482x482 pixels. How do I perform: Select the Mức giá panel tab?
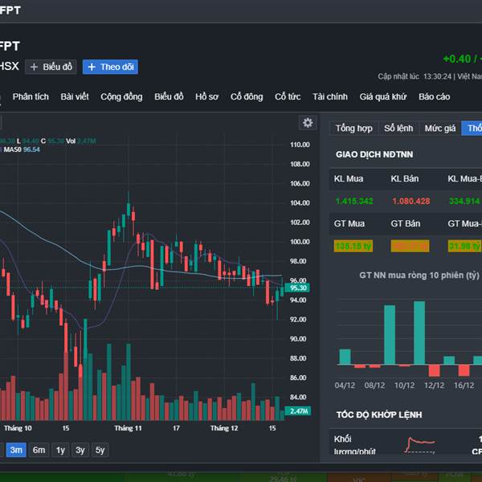440,129
